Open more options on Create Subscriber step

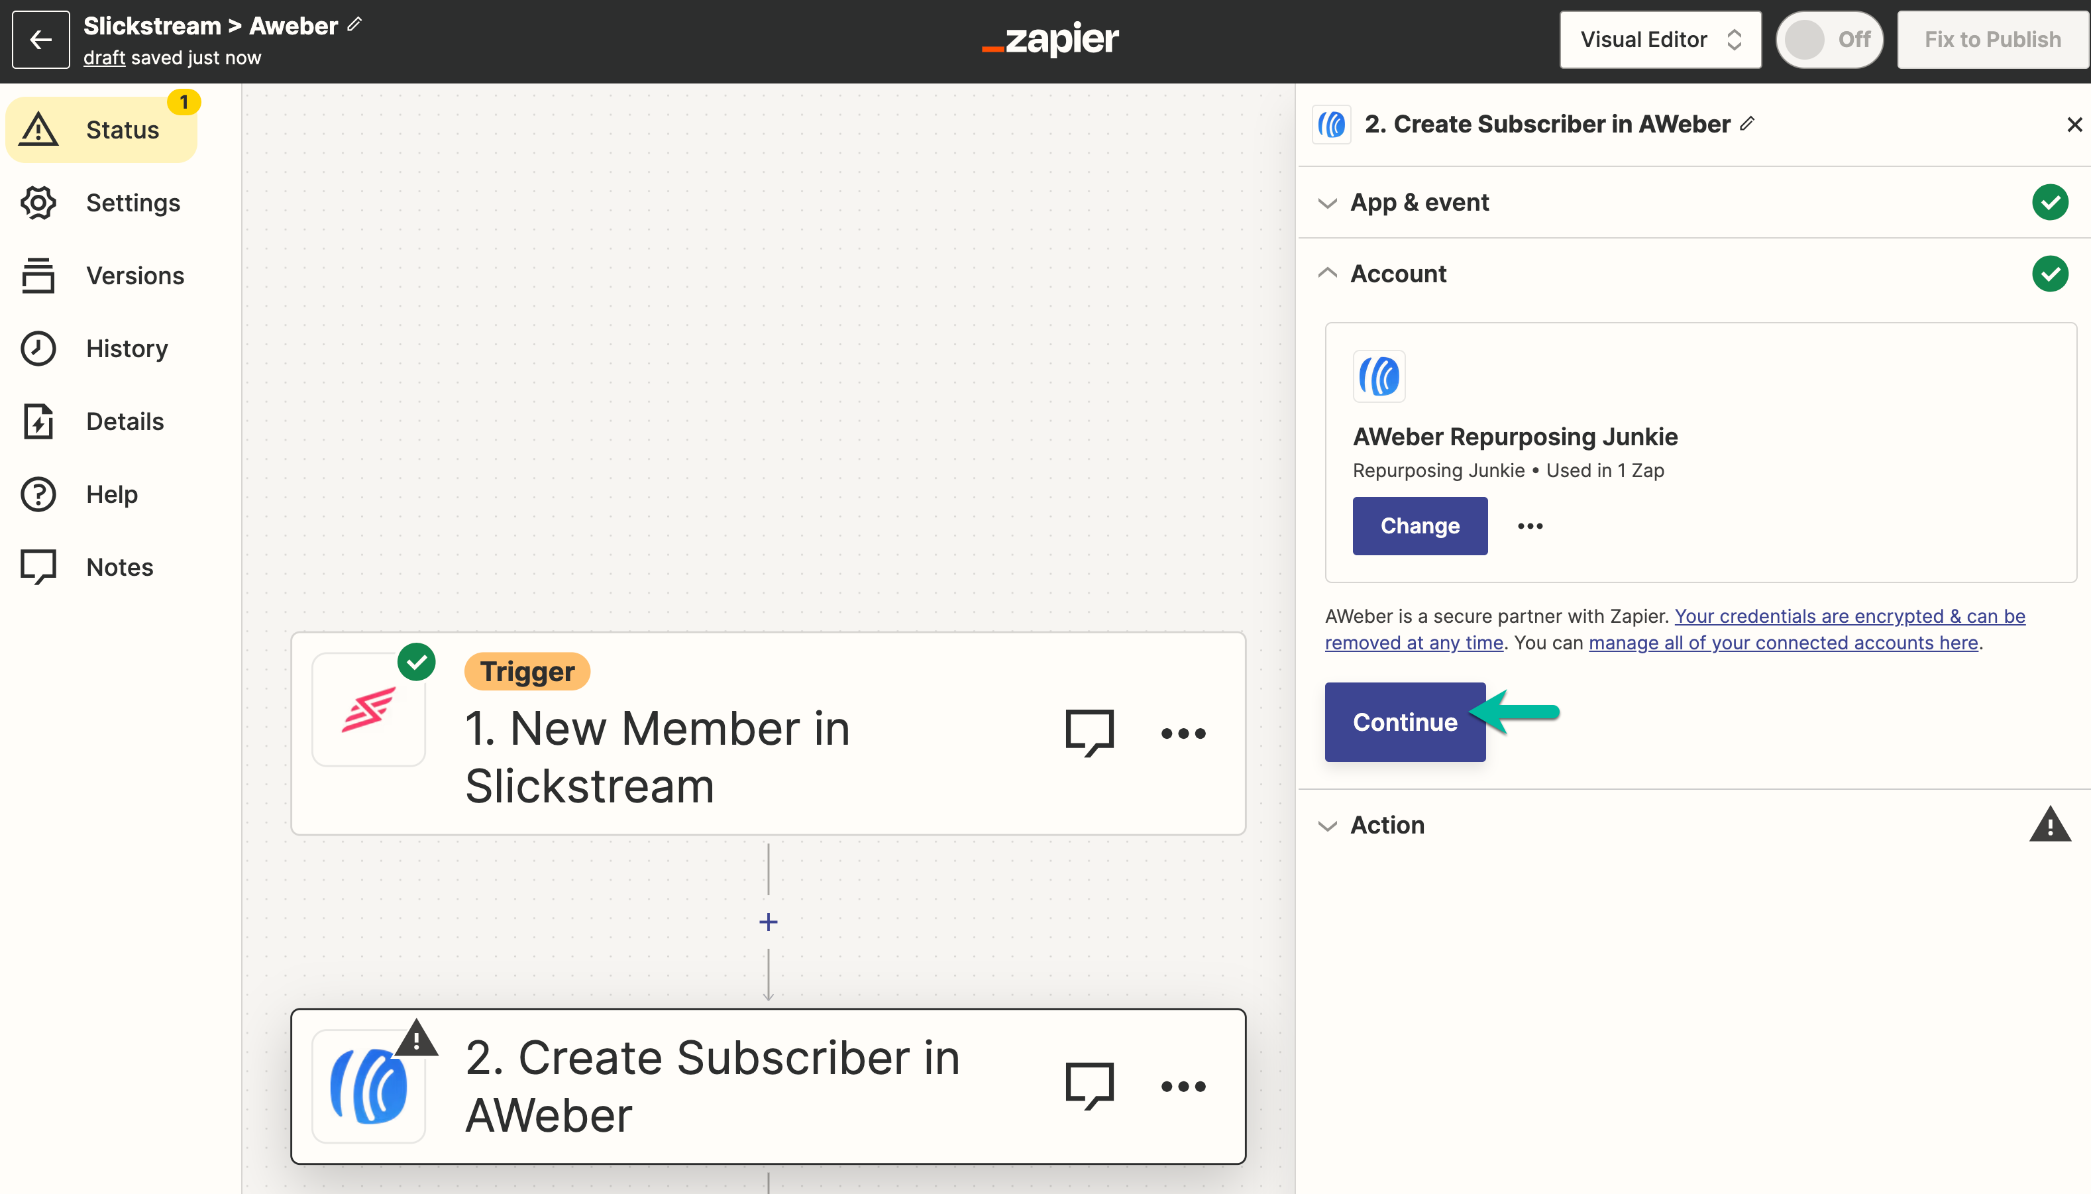[1183, 1087]
